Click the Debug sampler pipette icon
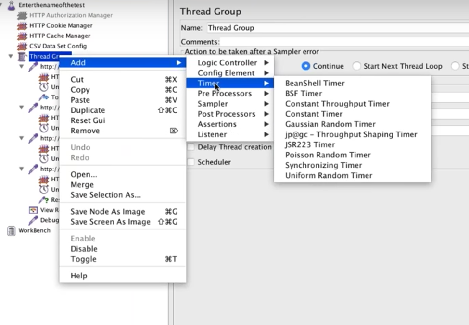This screenshot has width=469, height=325. 33,220
